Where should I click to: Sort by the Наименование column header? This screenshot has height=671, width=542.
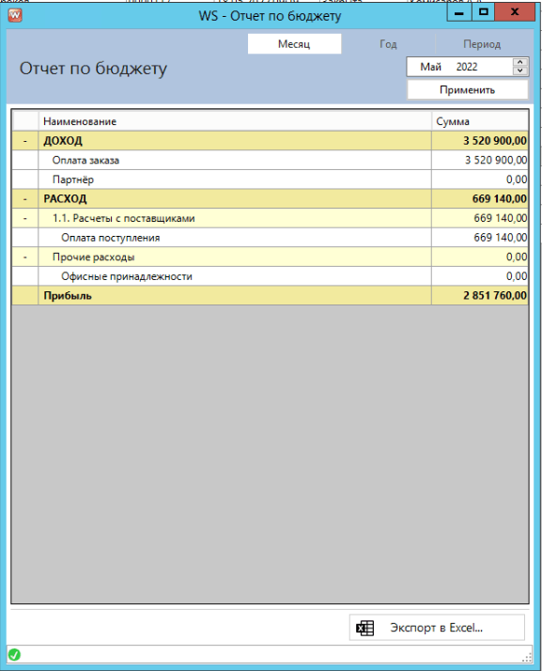point(235,121)
